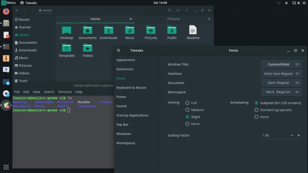308x173 pixels.
Task: Close the Pictures tab in Files
Action: click(209, 19)
